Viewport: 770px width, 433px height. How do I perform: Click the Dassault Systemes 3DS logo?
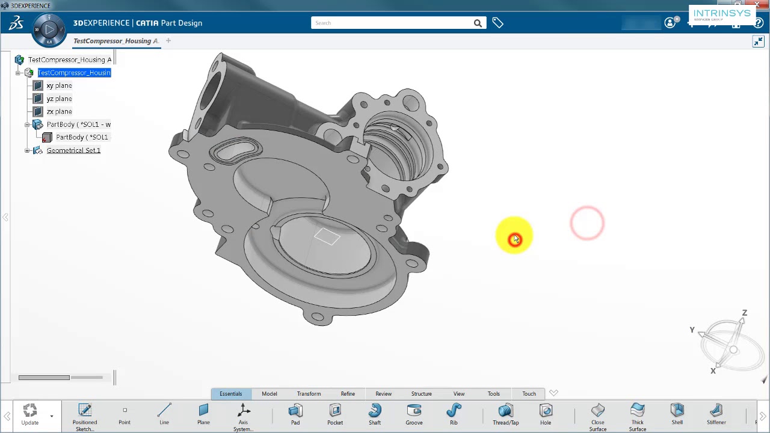click(16, 23)
